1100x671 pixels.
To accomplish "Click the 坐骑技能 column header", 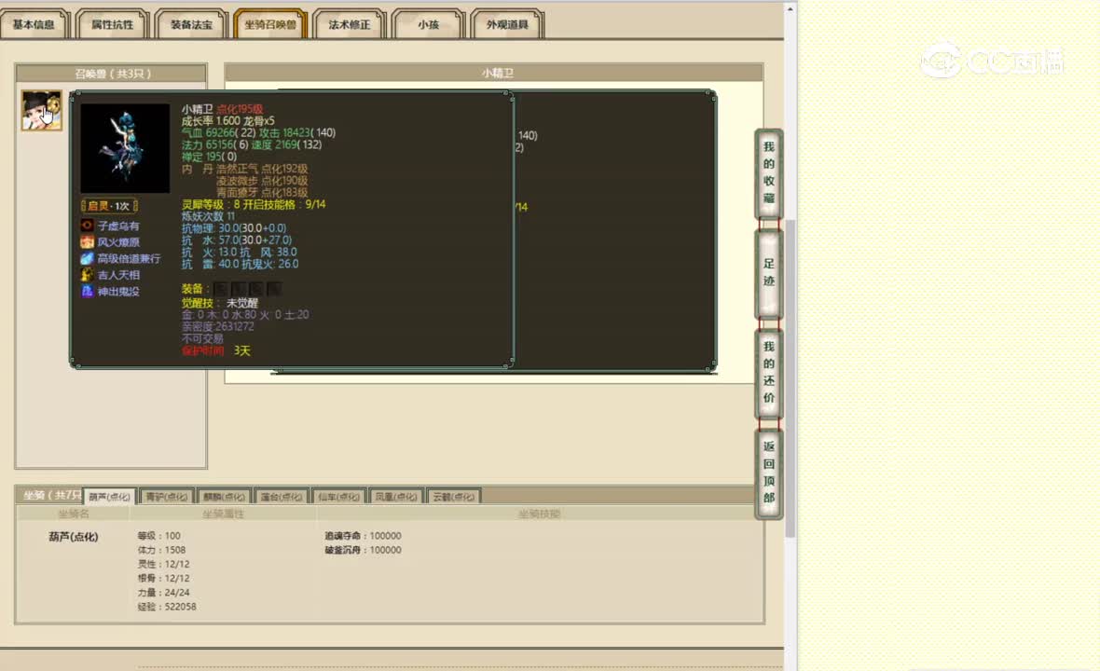I will (540, 514).
